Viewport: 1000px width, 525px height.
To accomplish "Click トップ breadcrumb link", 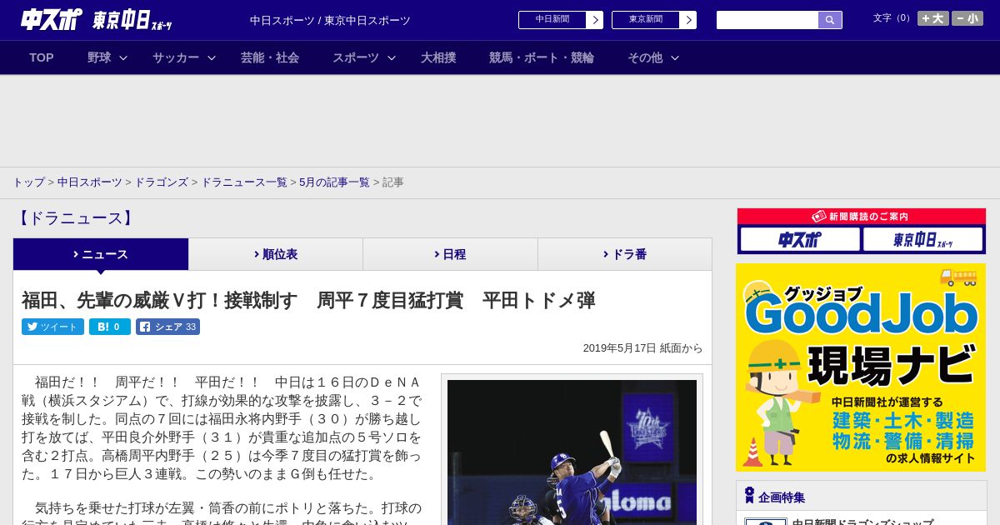I will tap(28, 182).
